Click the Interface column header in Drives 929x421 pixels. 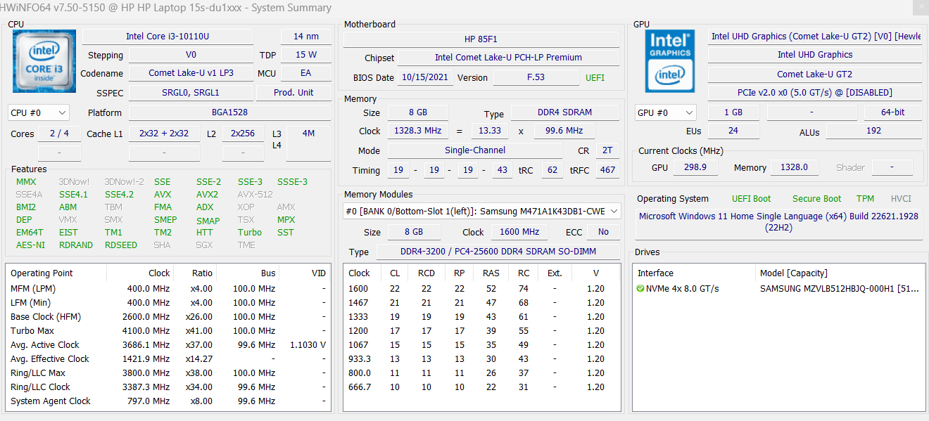coord(695,273)
